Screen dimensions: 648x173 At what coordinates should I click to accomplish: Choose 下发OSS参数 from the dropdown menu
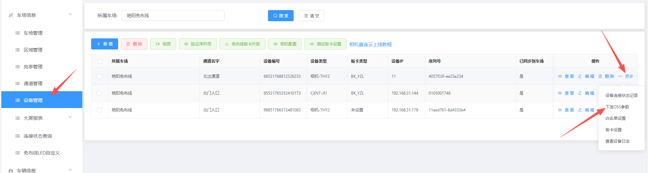tap(622, 107)
